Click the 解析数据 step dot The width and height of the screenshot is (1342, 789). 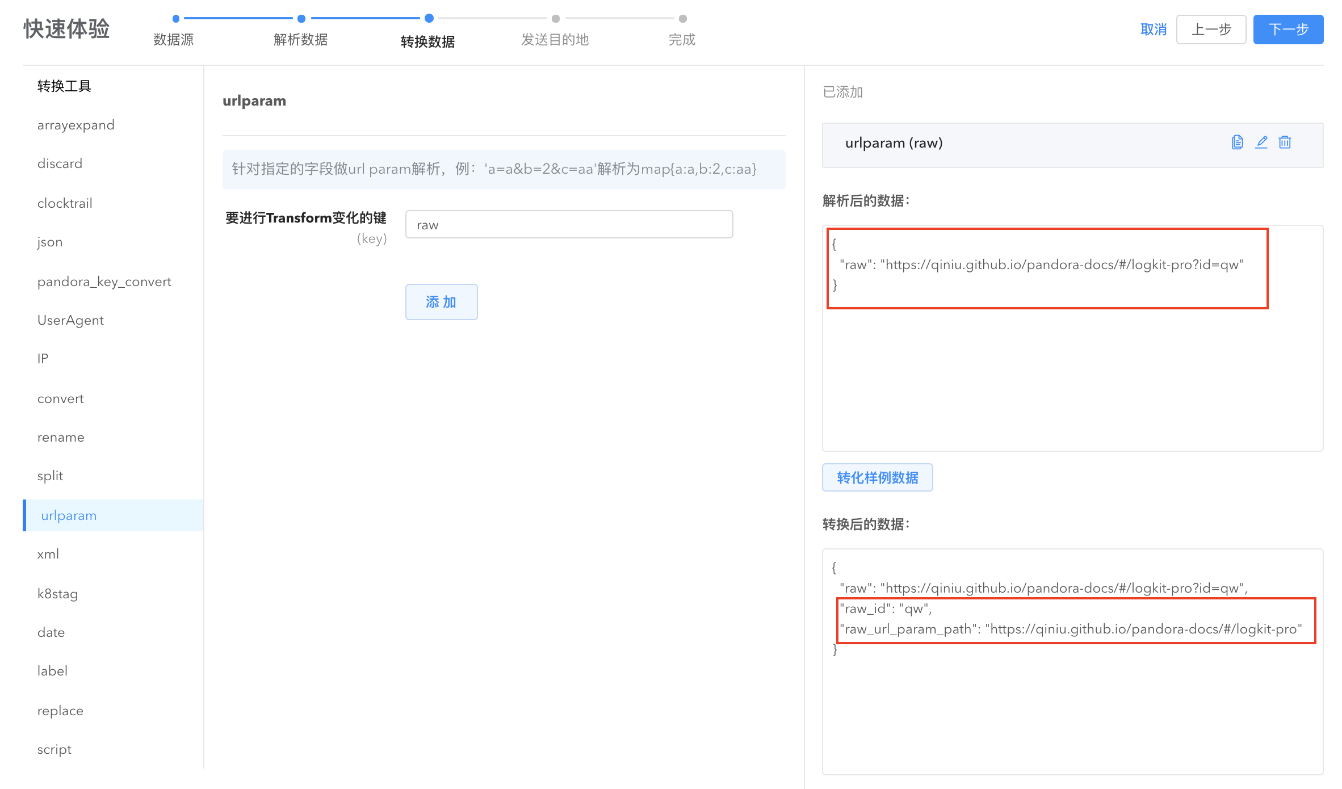coord(301,19)
